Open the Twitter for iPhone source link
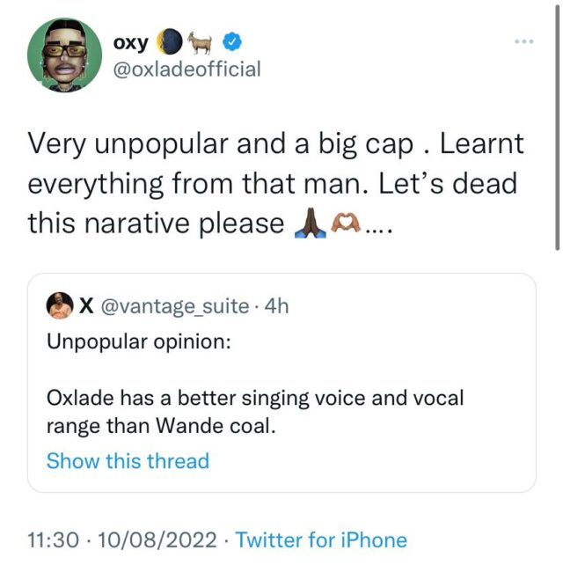563x565 pixels. 321,539
